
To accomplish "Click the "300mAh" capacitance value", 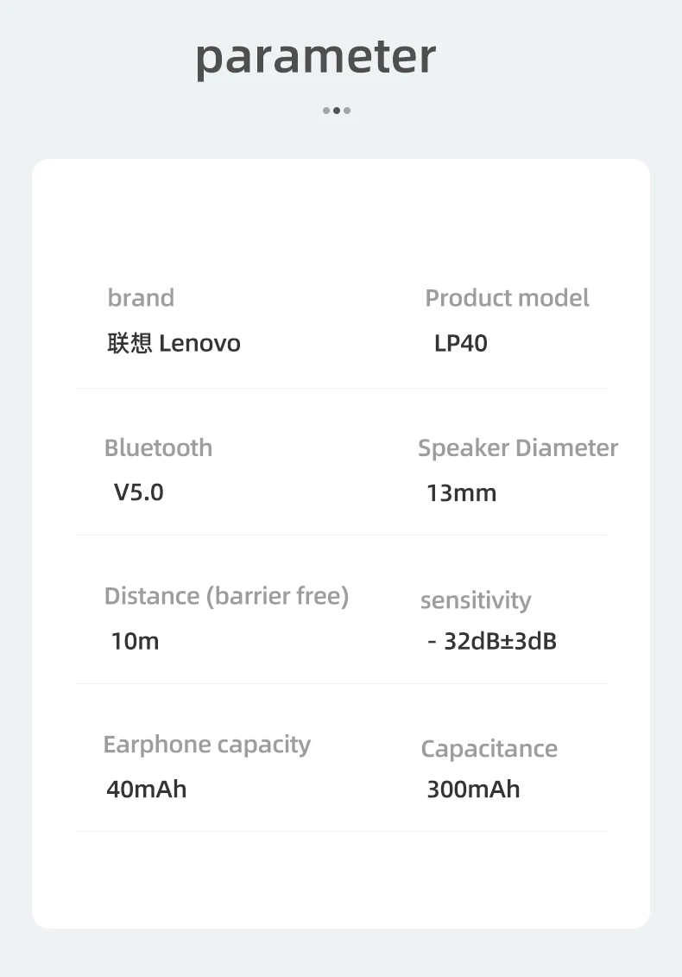I will pyautogui.click(x=473, y=789).
